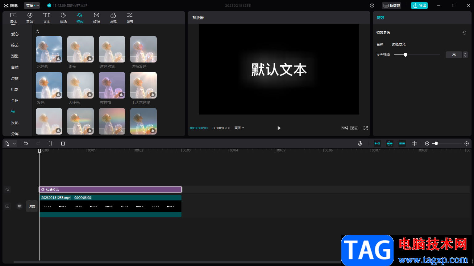Toggle preview axis on timeline
This screenshot has width=474, height=266.
(414, 143)
